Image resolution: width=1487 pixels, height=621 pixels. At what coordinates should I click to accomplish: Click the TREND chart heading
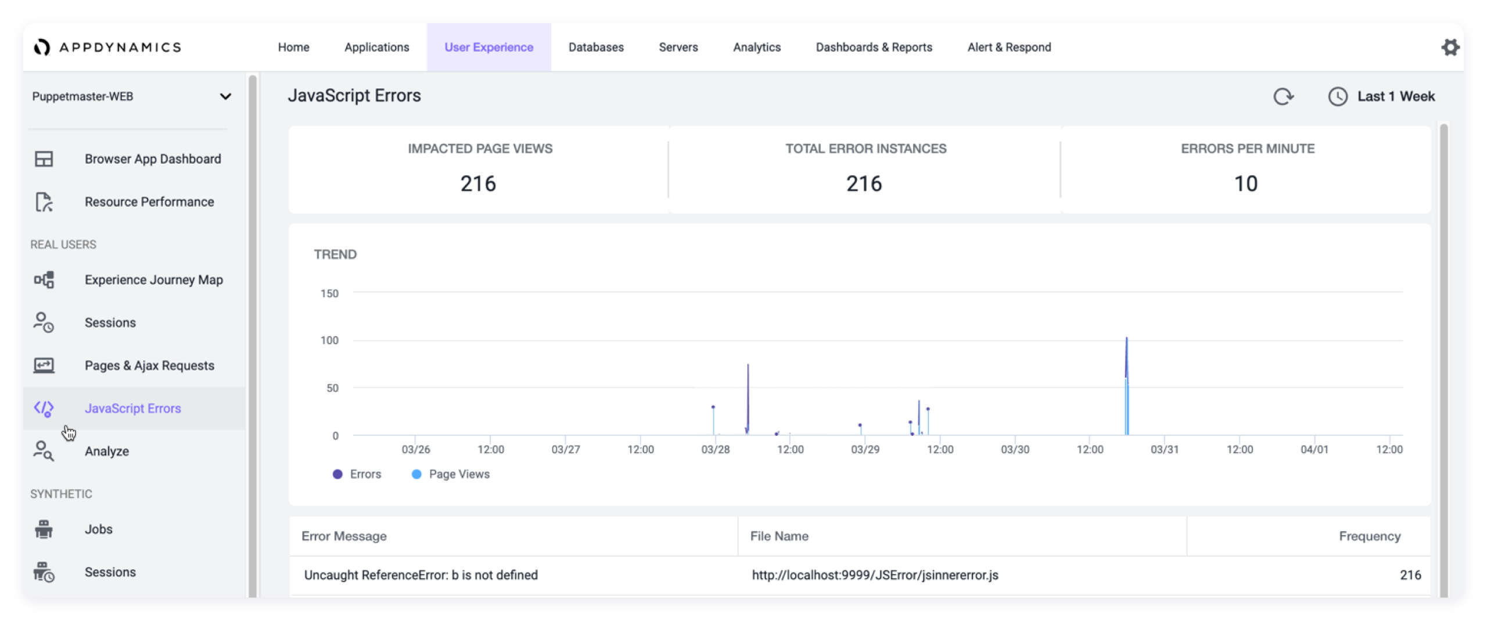pyautogui.click(x=335, y=254)
